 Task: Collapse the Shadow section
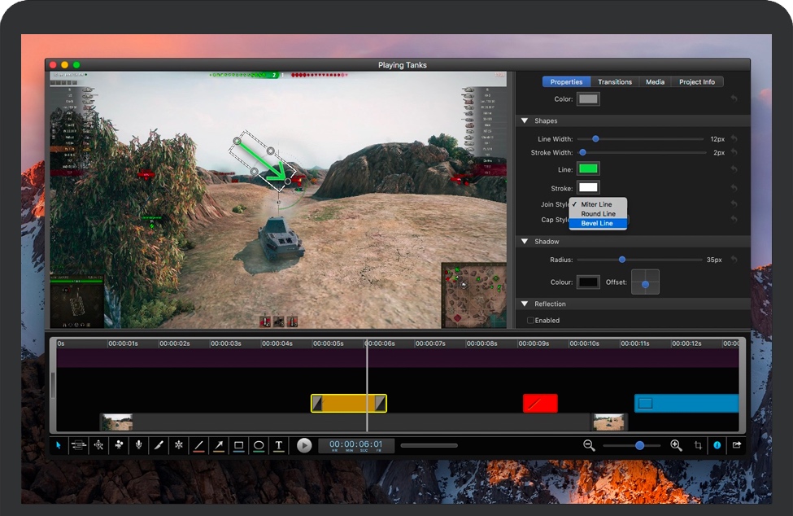[525, 242]
